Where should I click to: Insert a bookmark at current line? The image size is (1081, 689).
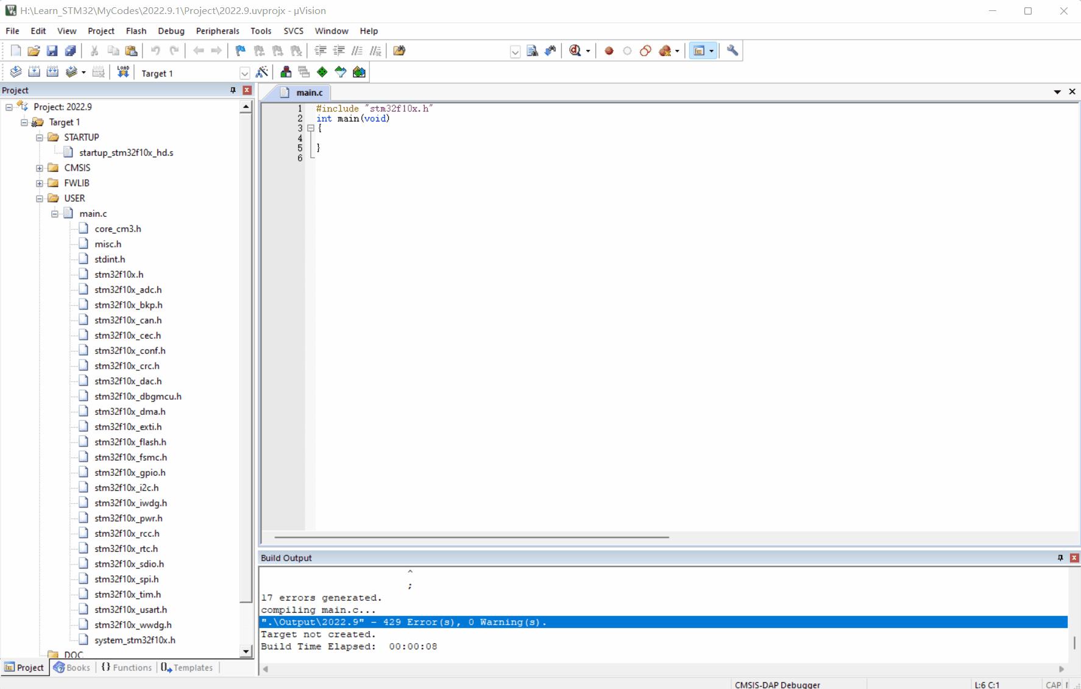(239, 51)
